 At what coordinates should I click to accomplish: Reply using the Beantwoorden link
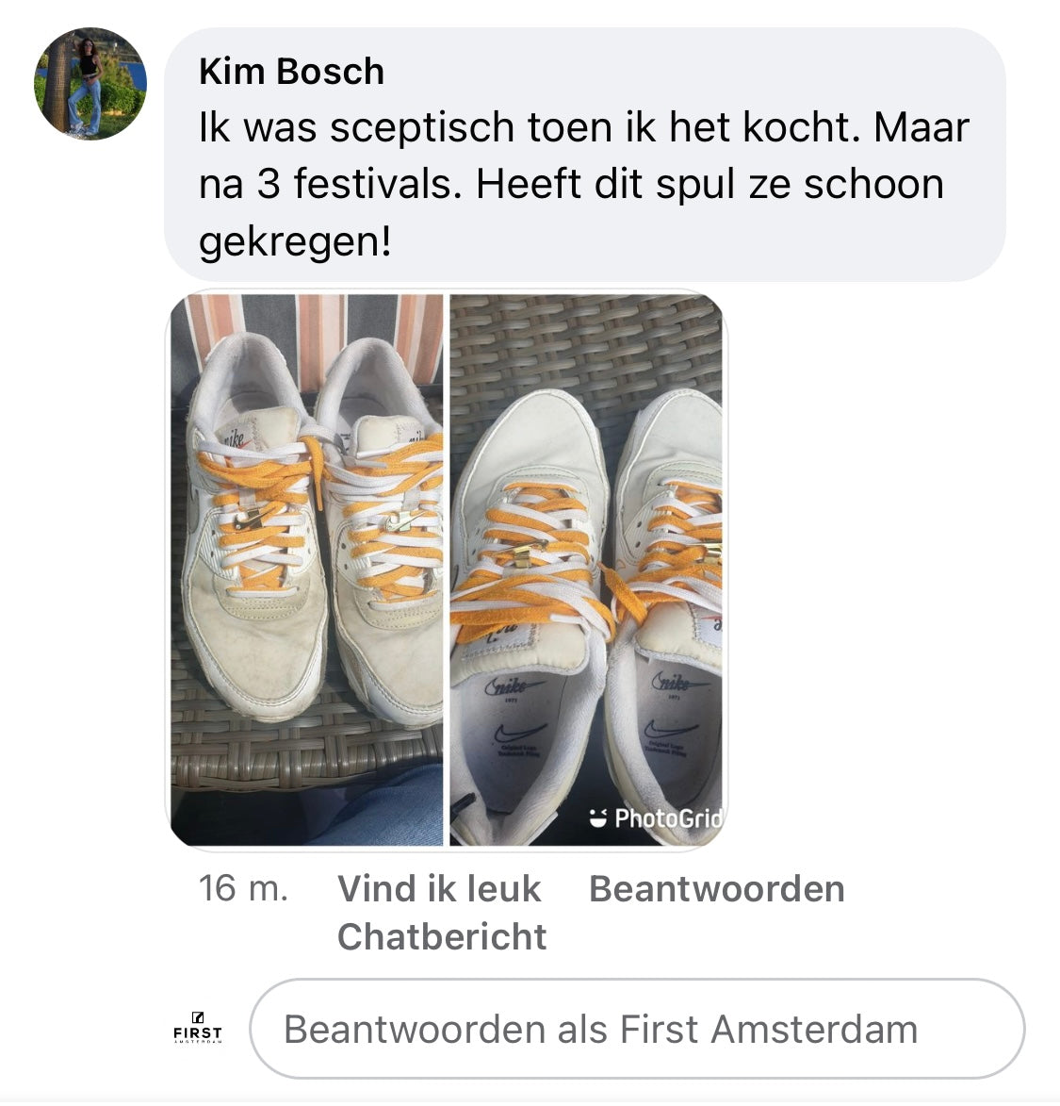717,888
